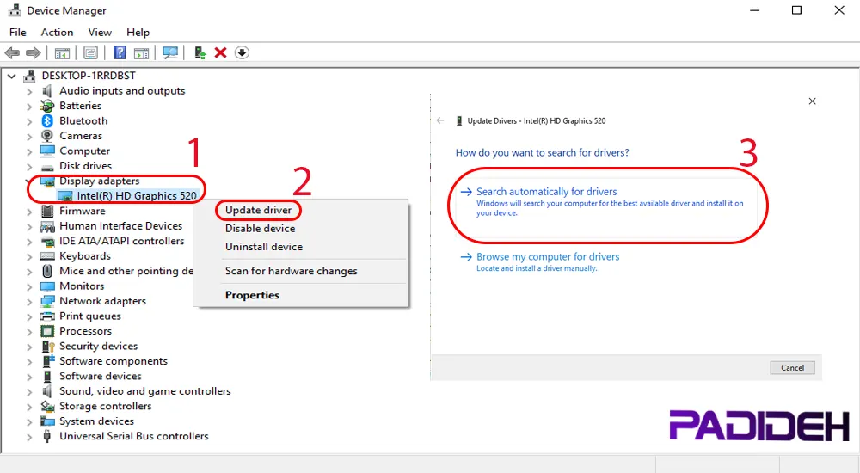The width and height of the screenshot is (860, 473).
Task: Open the Help menu
Action: coord(138,33)
